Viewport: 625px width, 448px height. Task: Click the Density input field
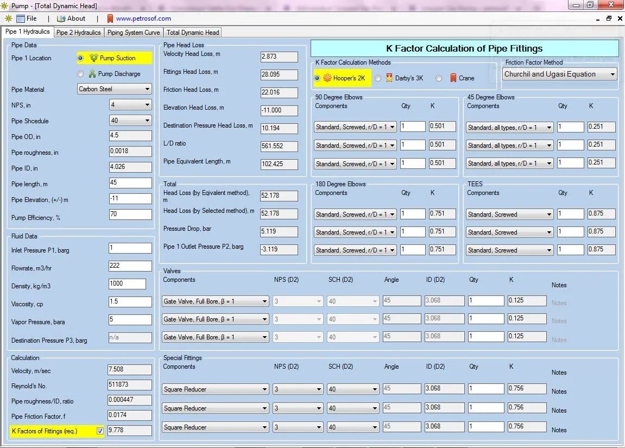point(127,284)
